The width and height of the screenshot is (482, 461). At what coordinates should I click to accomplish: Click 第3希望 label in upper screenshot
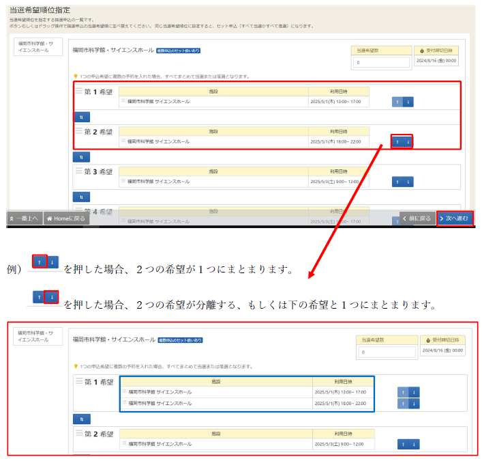[x=98, y=172]
